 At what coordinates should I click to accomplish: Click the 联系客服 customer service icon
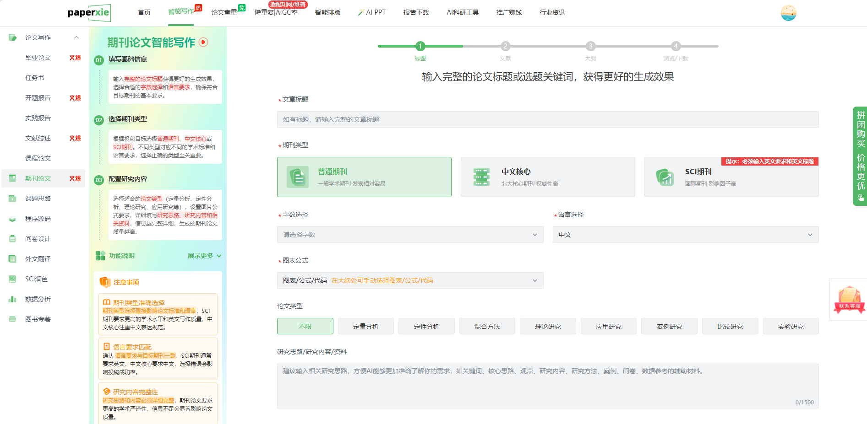pos(849,300)
